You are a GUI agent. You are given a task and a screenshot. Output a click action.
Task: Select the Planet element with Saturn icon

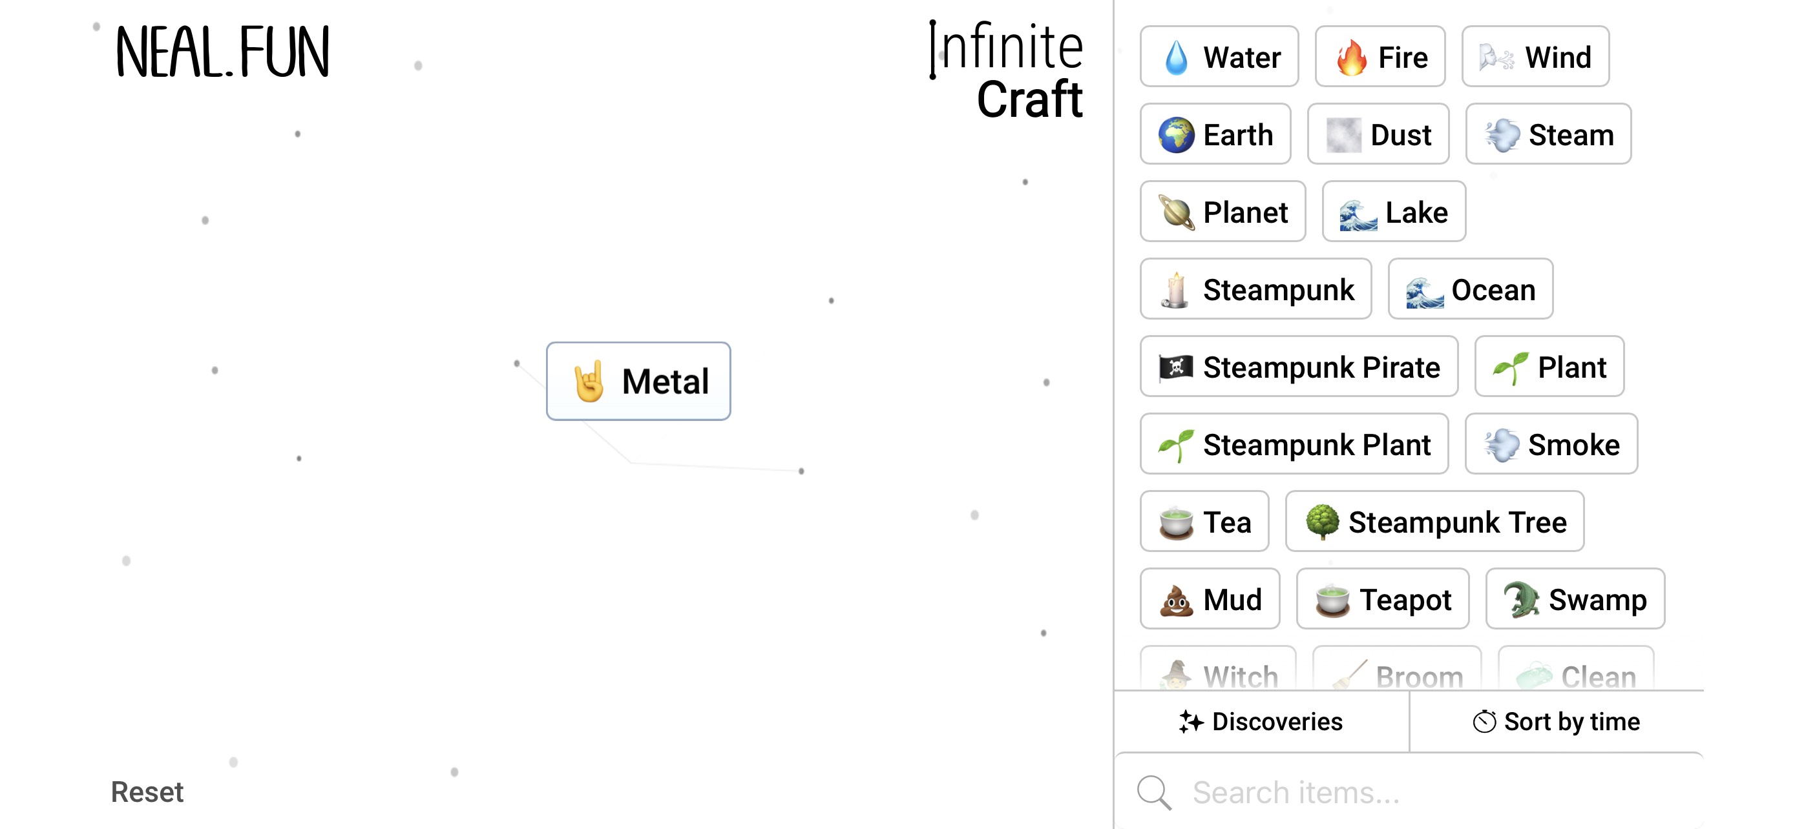pos(1223,212)
